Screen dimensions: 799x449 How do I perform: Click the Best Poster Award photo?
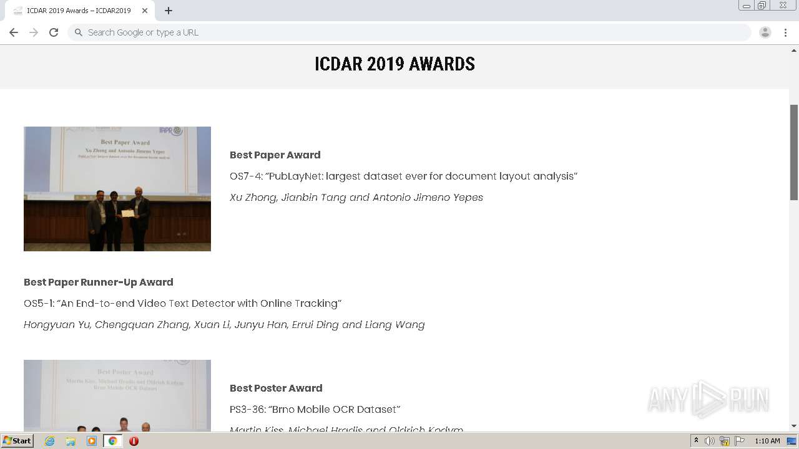[x=117, y=396]
